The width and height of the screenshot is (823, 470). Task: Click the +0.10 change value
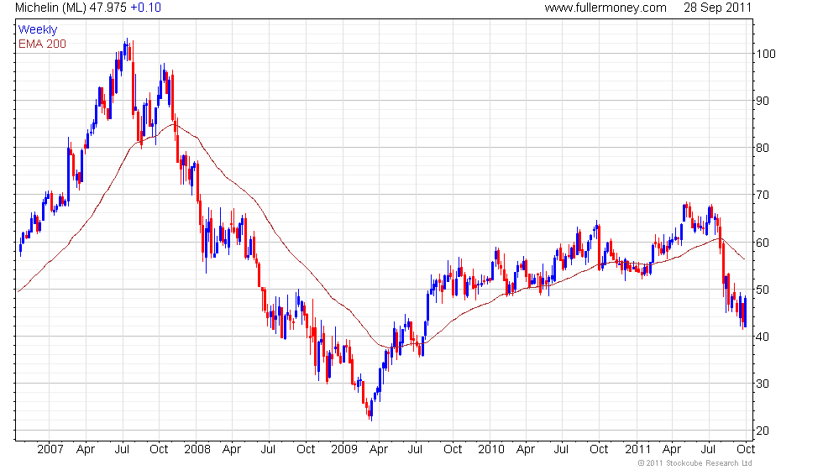(145, 8)
